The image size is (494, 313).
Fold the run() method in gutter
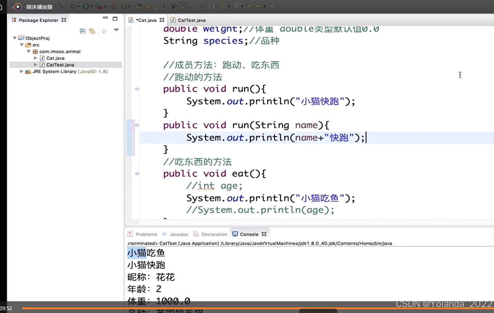click(x=137, y=89)
